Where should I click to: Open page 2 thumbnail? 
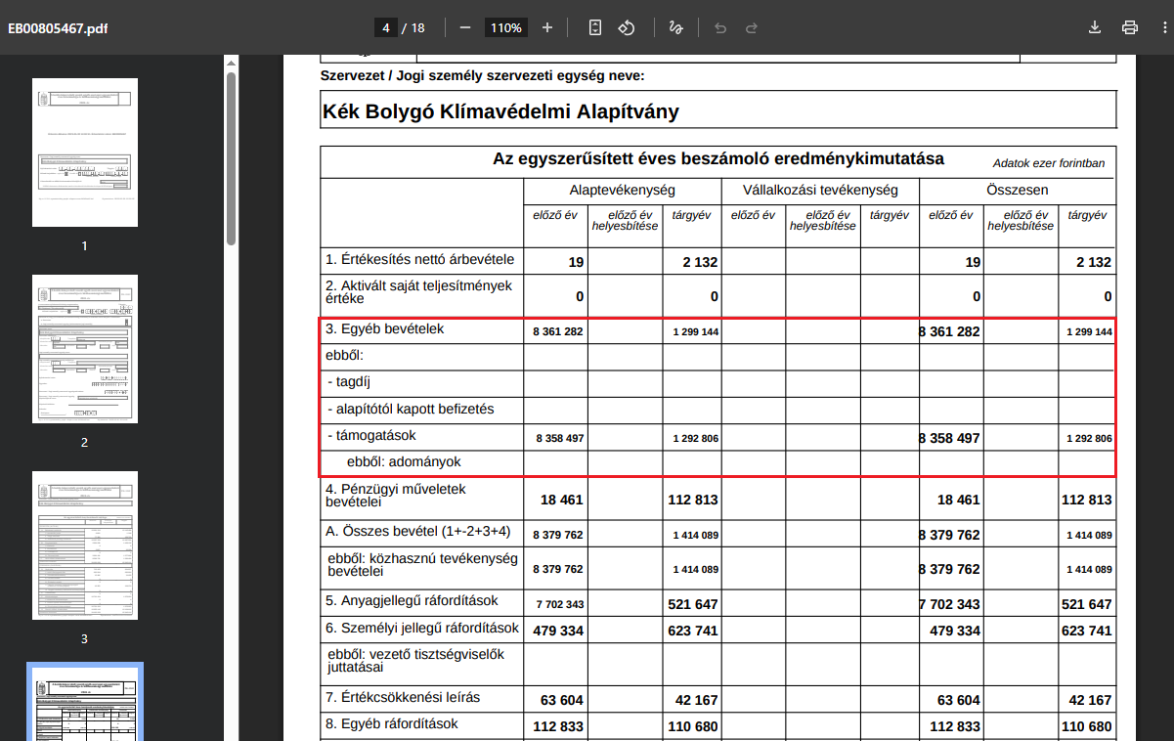click(85, 349)
